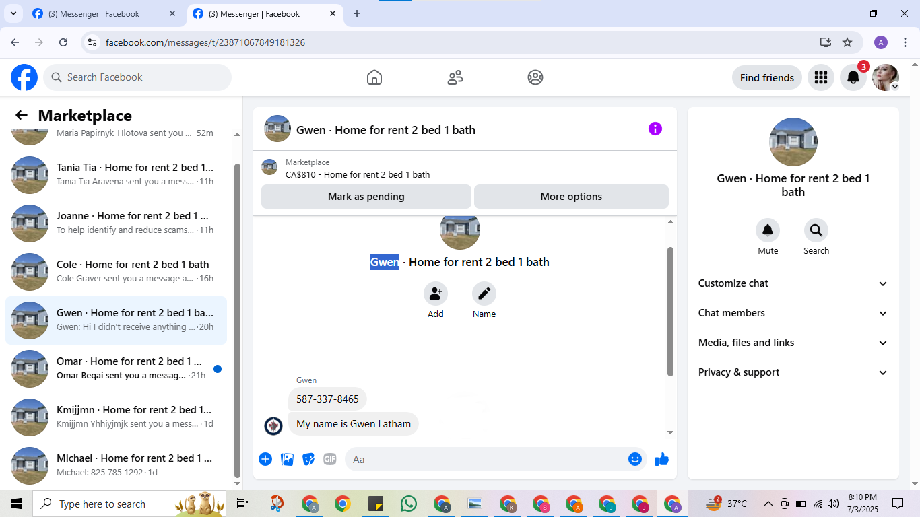
Task: Open conversation information purple icon
Action: coord(655,129)
